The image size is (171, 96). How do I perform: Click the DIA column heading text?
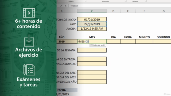click(113, 37)
